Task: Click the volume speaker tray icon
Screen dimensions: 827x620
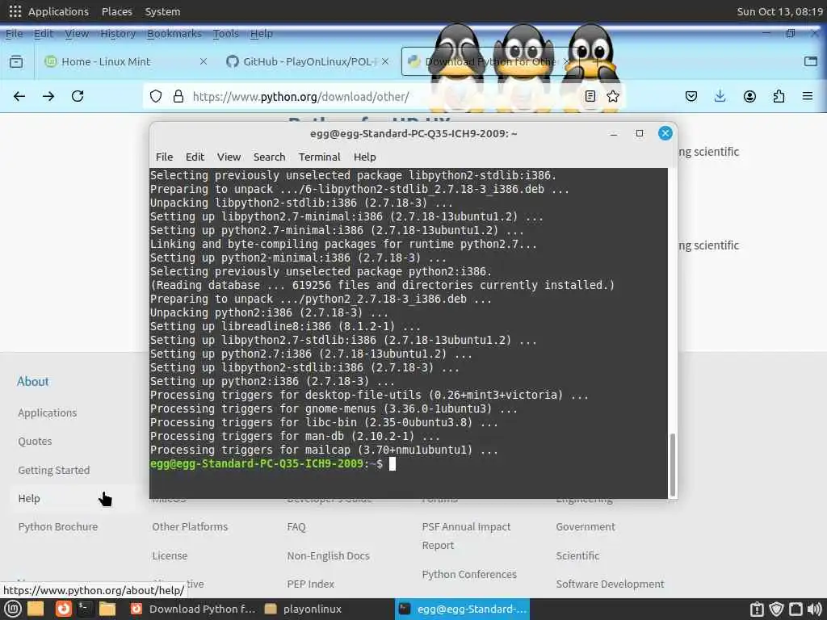Action: tap(814, 609)
